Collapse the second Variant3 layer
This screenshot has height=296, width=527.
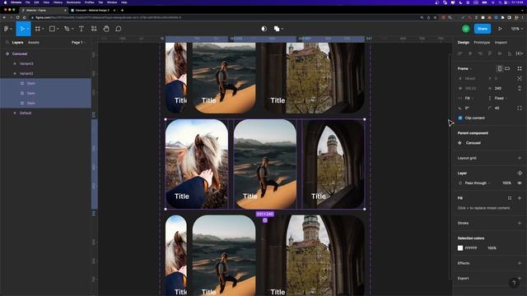click(15, 73)
